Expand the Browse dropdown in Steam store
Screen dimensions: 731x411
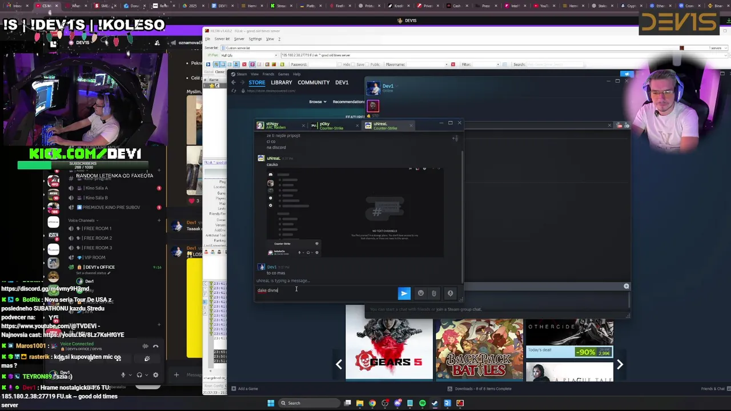pyautogui.click(x=318, y=102)
